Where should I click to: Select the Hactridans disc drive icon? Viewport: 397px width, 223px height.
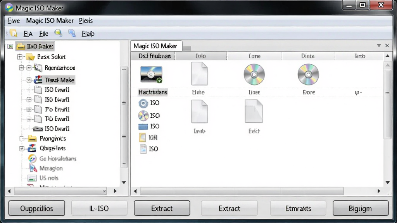[x=152, y=75]
